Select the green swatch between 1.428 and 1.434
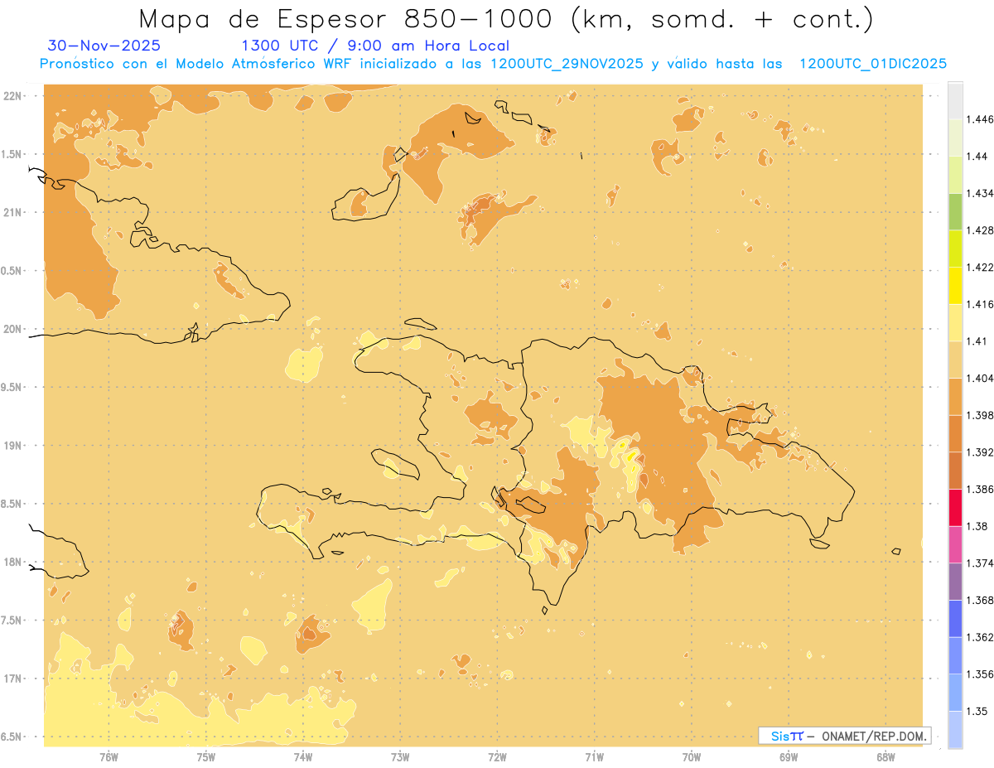 coord(955,211)
